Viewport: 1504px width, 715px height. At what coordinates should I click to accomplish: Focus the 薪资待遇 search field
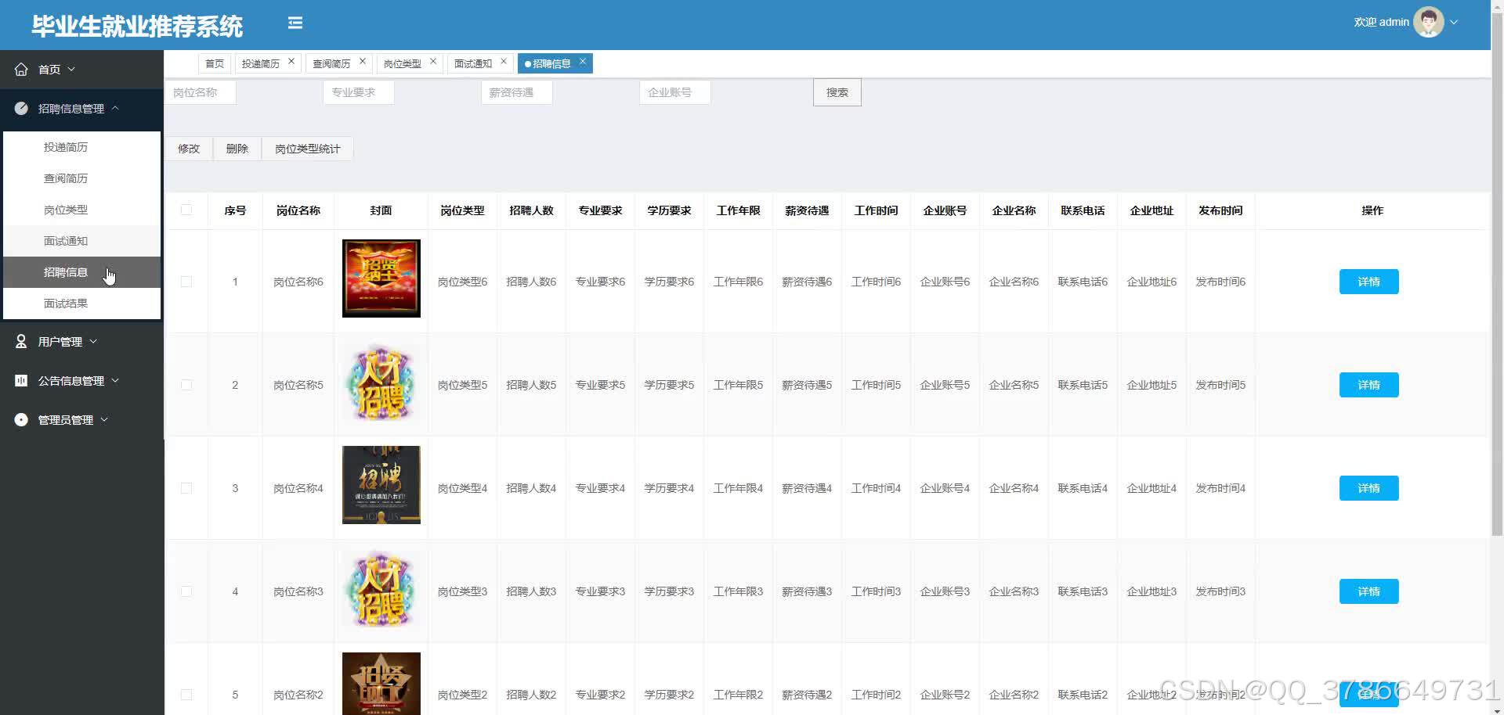(x=517, y=92)
